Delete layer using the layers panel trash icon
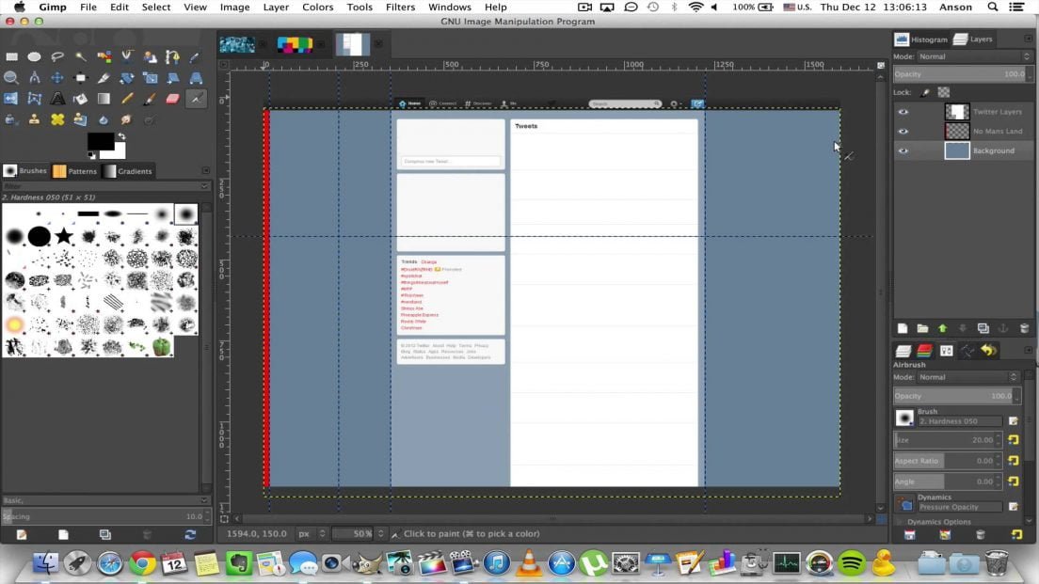 pos(1024,328)
